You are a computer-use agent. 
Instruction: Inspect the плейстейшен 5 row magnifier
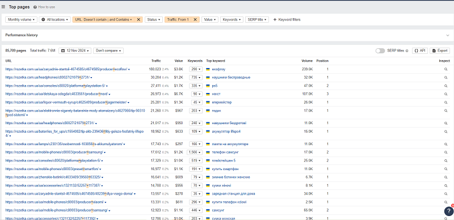coord(446,160)
